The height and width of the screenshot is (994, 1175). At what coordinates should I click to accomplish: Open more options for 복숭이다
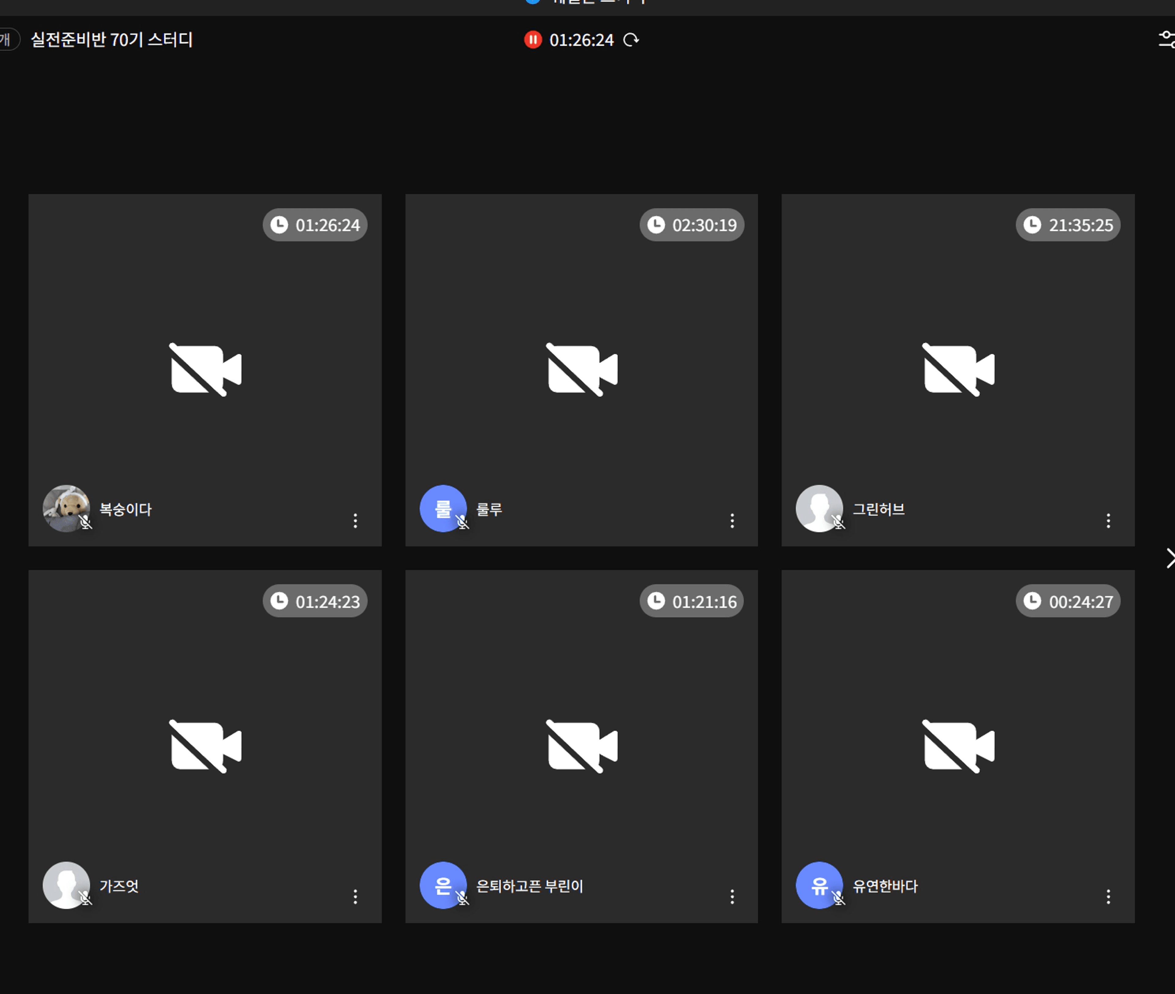355,521
